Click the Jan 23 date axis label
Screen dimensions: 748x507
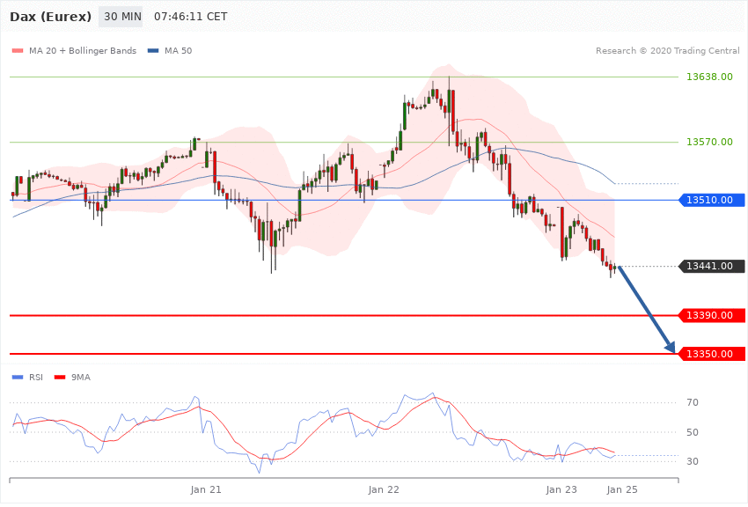coord(561,489)
